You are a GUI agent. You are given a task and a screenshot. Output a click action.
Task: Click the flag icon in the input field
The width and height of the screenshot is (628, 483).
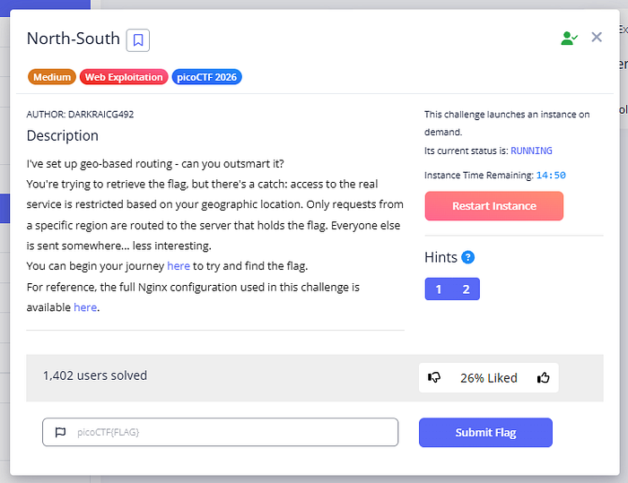pos(60,432)
